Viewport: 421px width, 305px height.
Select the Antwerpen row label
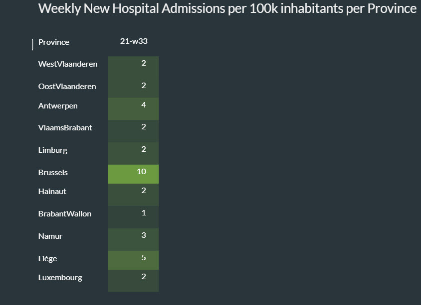(58, 106)
